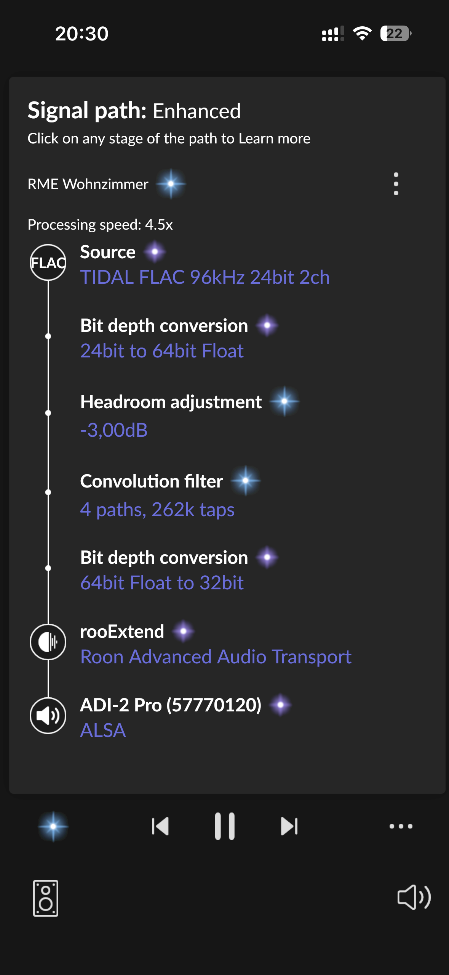Open signal path star icon in playback bar

[x=53, y=826]
